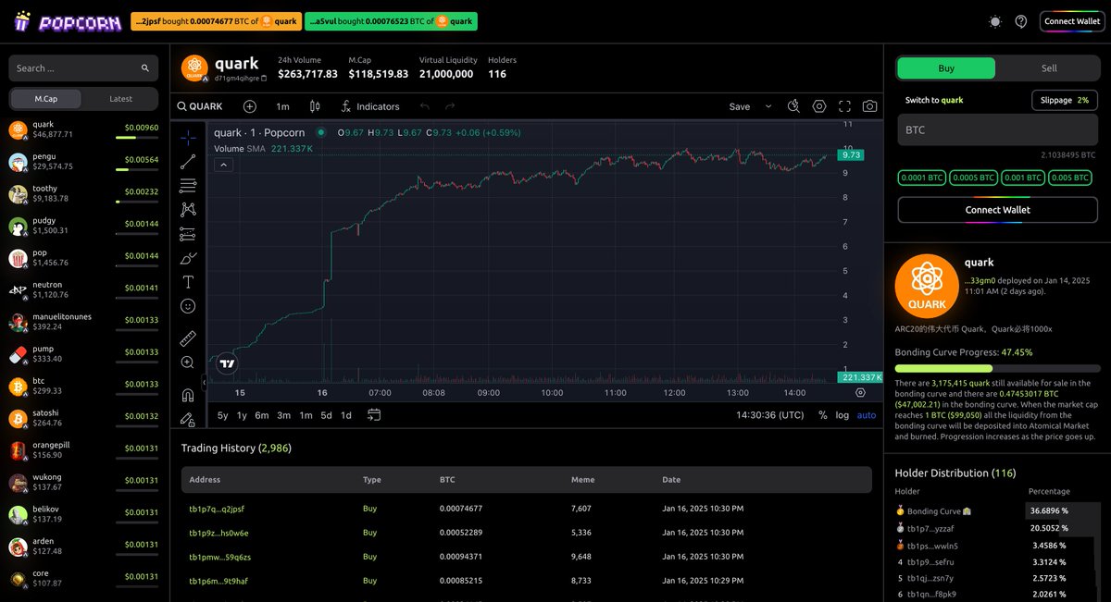
Task: Select the Latest tab
Action: pyautogui.click(x=120, y=99)
